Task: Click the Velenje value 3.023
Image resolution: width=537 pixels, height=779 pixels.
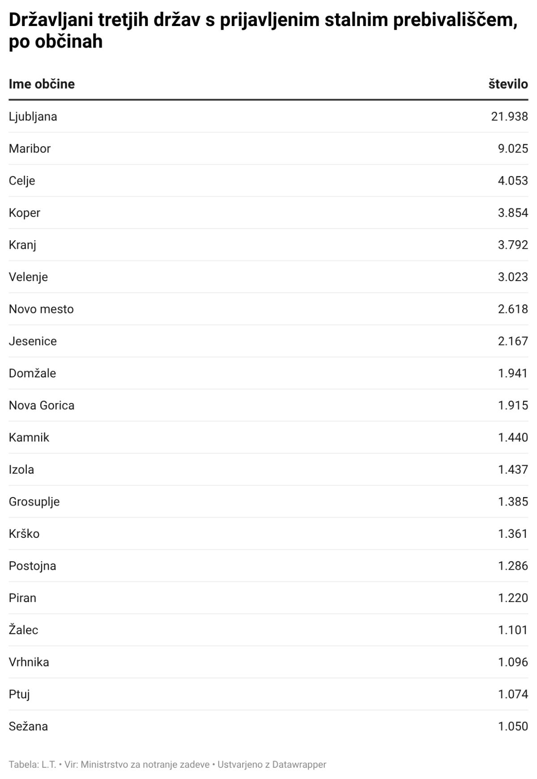Action: click(x=513, y=277)
